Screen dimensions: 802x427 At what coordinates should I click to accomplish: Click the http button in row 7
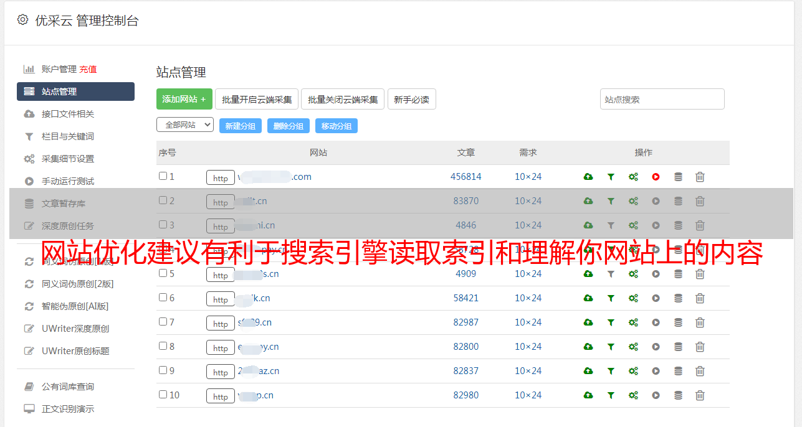tap(221, 323)
